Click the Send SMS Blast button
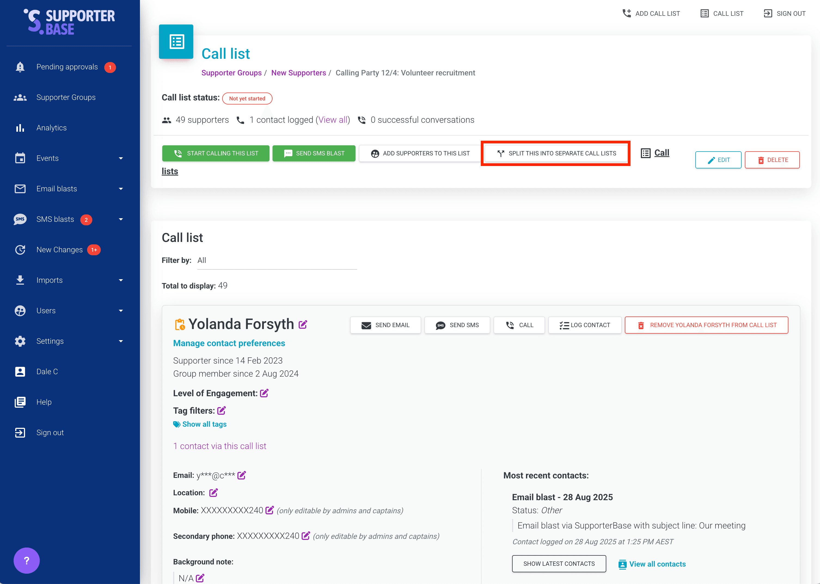 (x=314, y=153)
